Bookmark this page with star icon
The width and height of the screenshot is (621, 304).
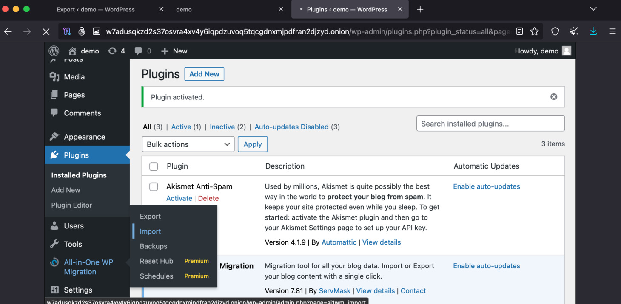pyautogui.click(x=535, y=31)
